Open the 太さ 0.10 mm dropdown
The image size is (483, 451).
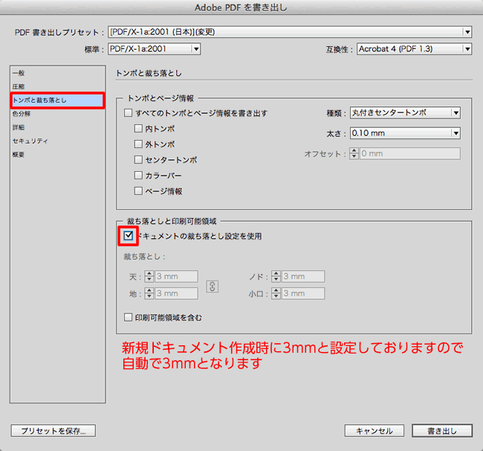pos(405,133)
